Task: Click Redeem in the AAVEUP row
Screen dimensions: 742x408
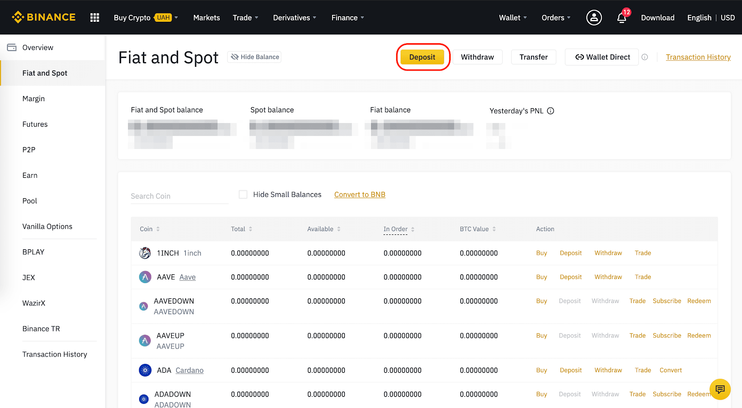Action: point(699,336)
